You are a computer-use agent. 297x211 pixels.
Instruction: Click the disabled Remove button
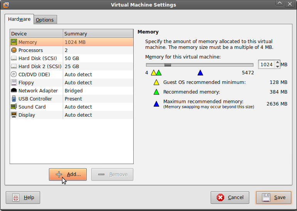pyautogui.click(x=112, y=174)
